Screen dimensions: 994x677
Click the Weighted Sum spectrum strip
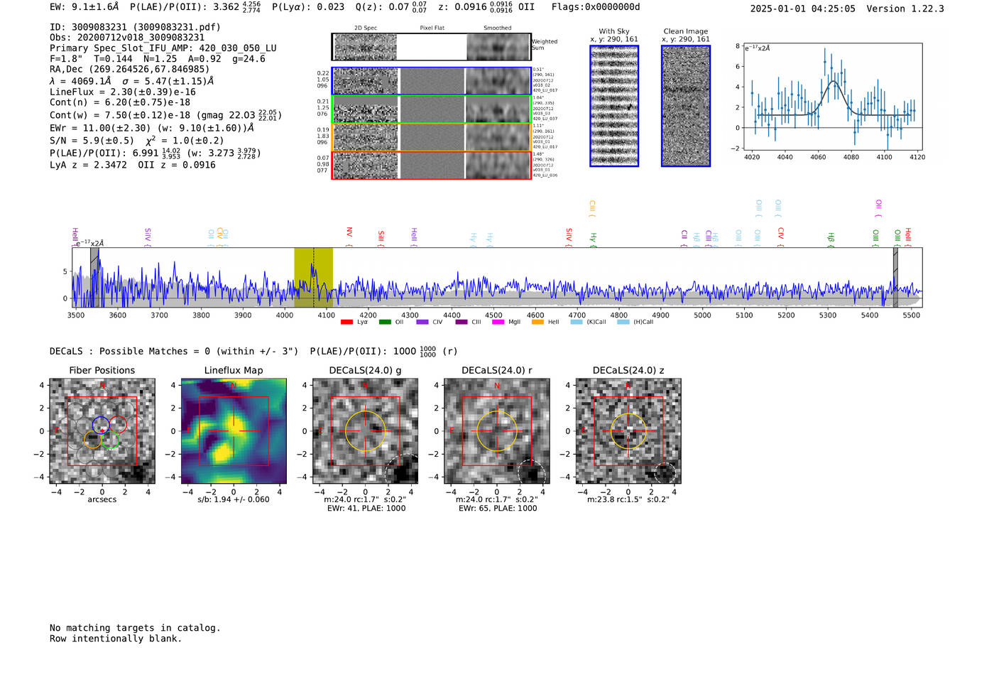432,47
